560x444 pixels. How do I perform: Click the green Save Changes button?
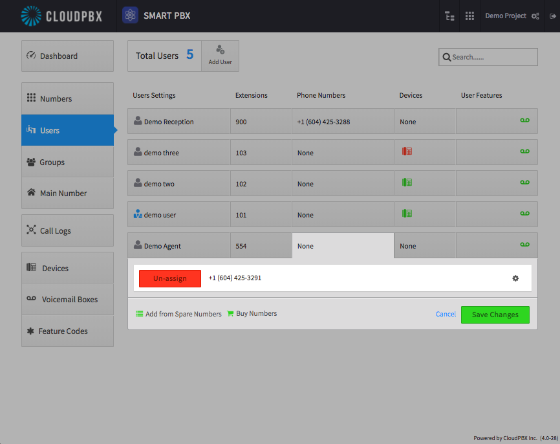(x=495, y=315)
